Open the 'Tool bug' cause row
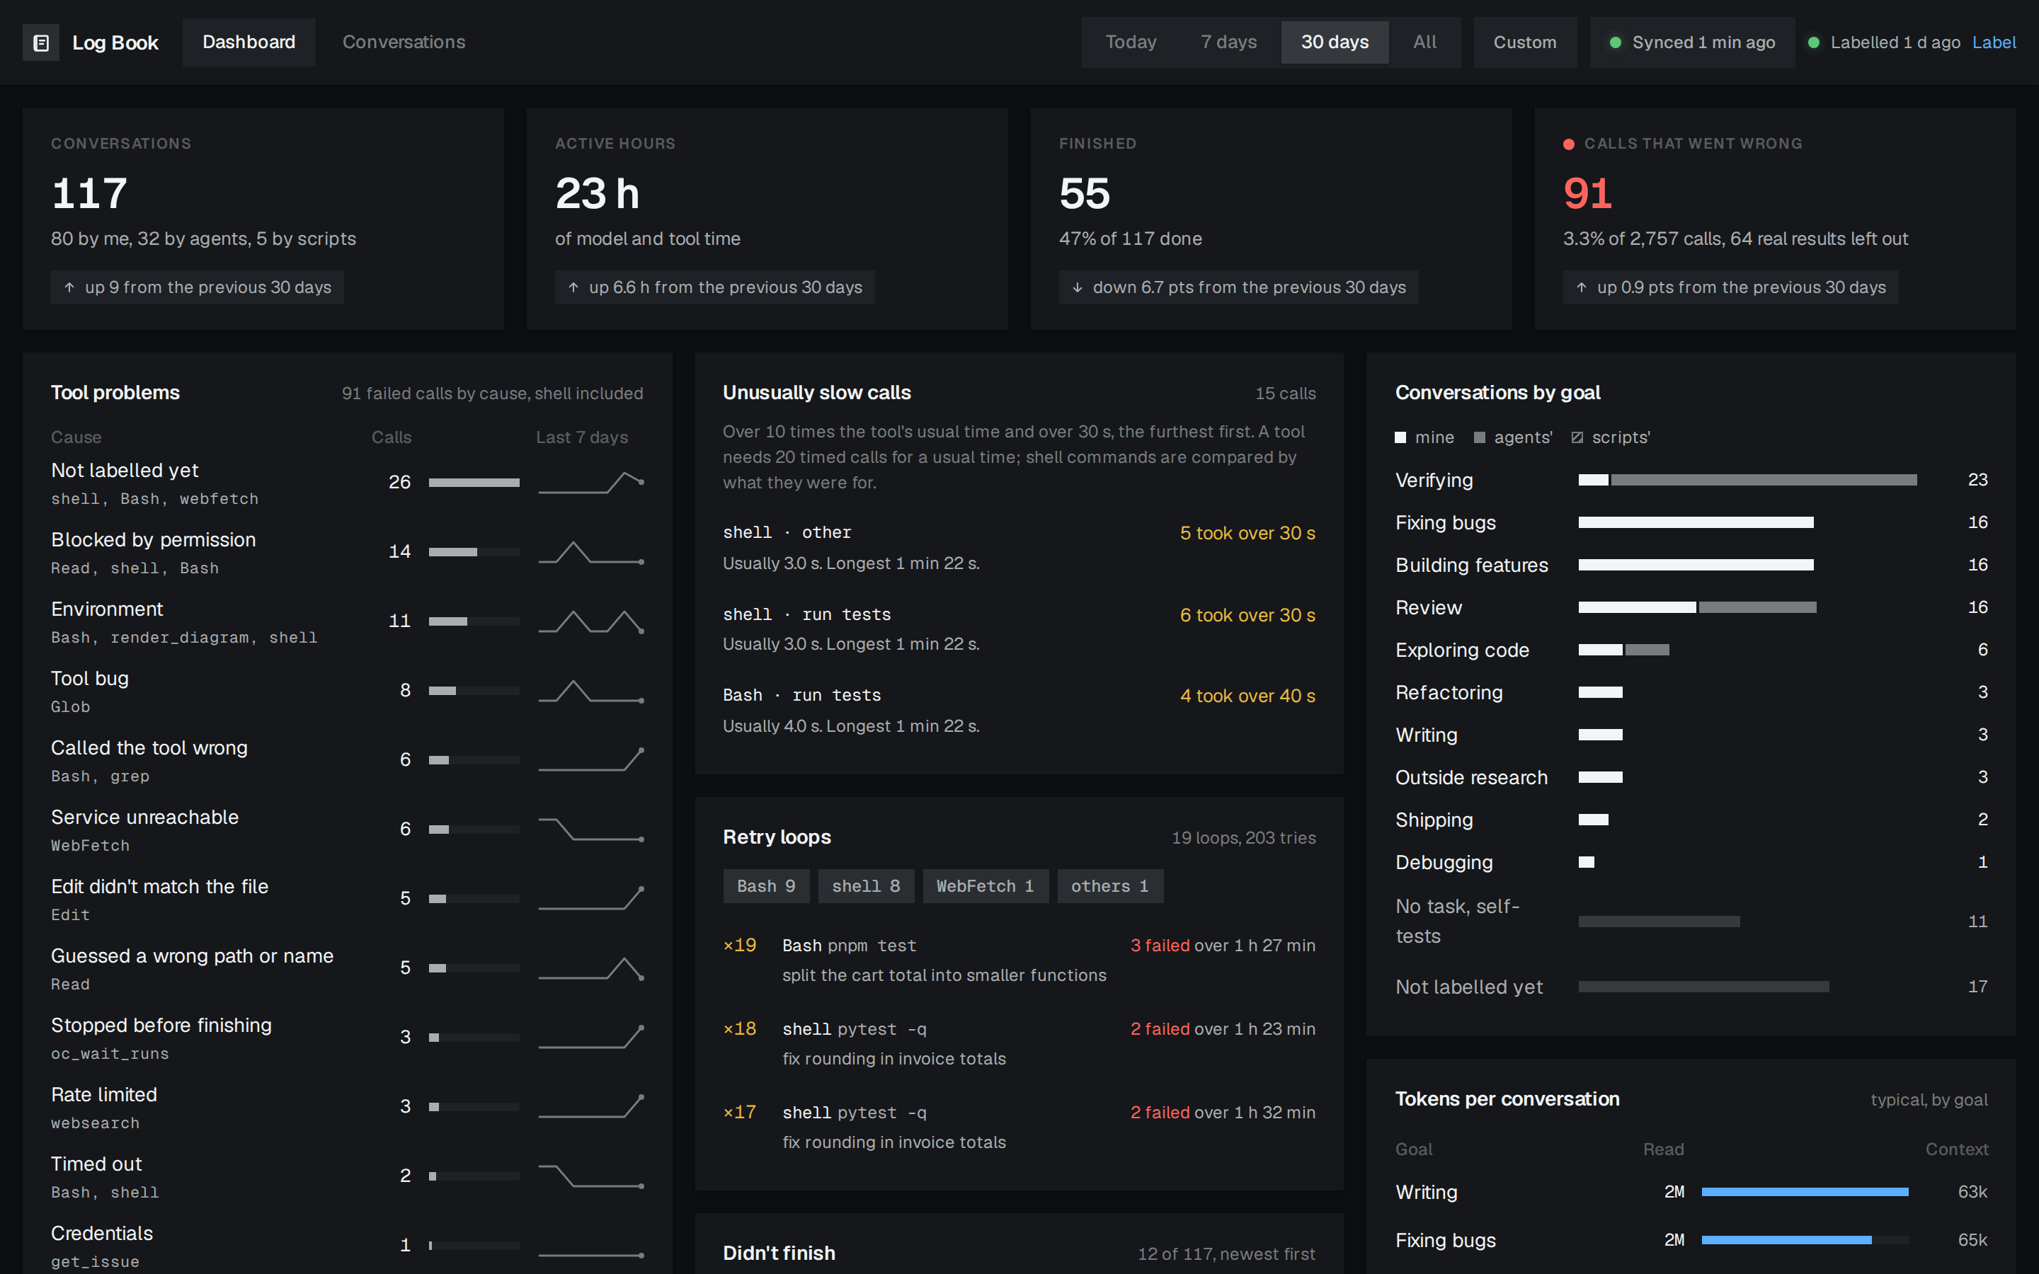Image resolution: width=2039 pixels, height=1274 pixels. (x=347, y=691)
